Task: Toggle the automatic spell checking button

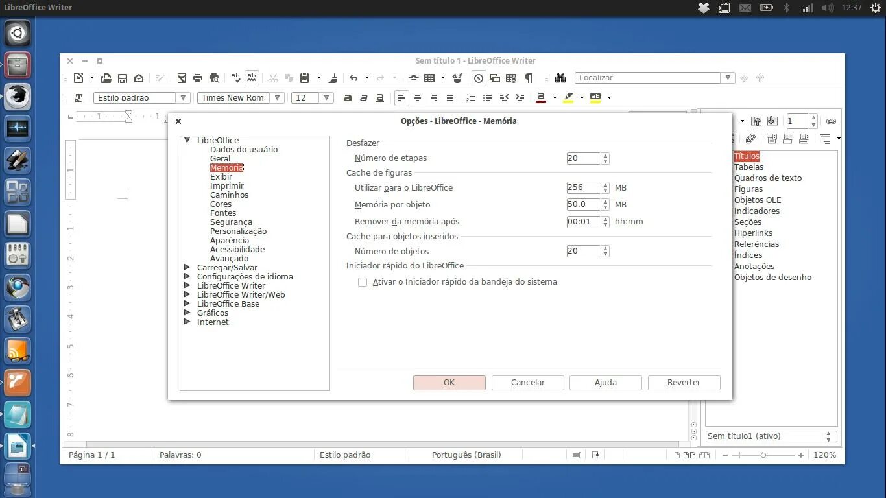Action: pyautogui.click(x=252, y=78)
